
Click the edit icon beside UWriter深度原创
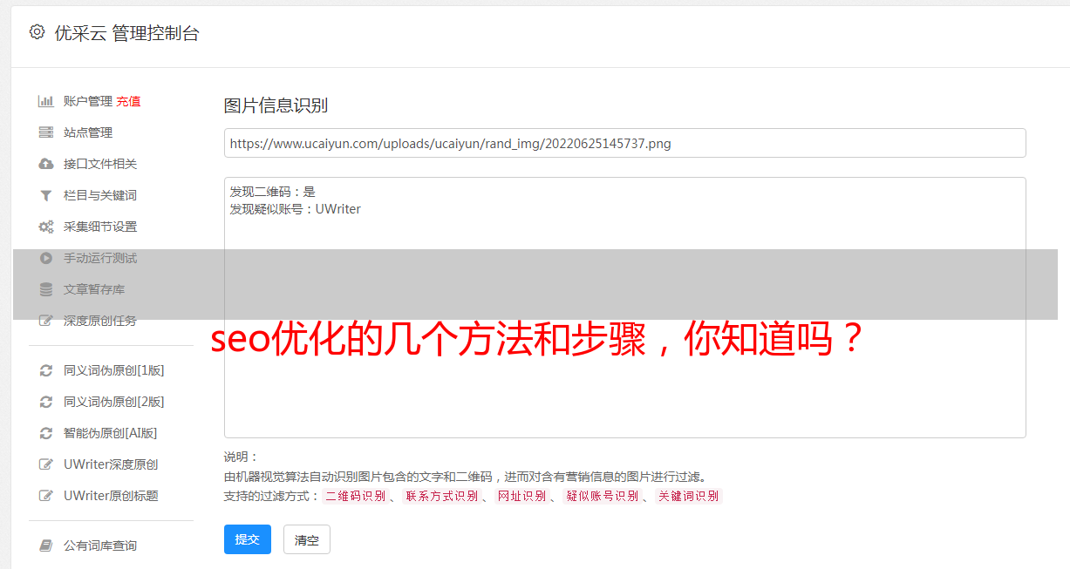coord(46,464)
